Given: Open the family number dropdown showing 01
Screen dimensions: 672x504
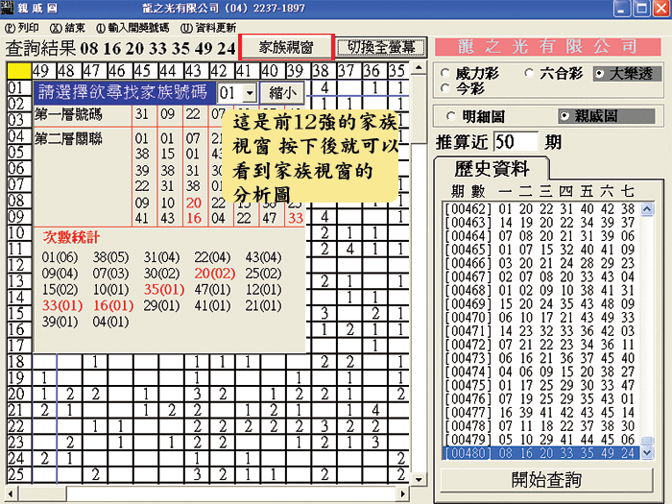Looking at the screenshot, I should pos(250,92).
